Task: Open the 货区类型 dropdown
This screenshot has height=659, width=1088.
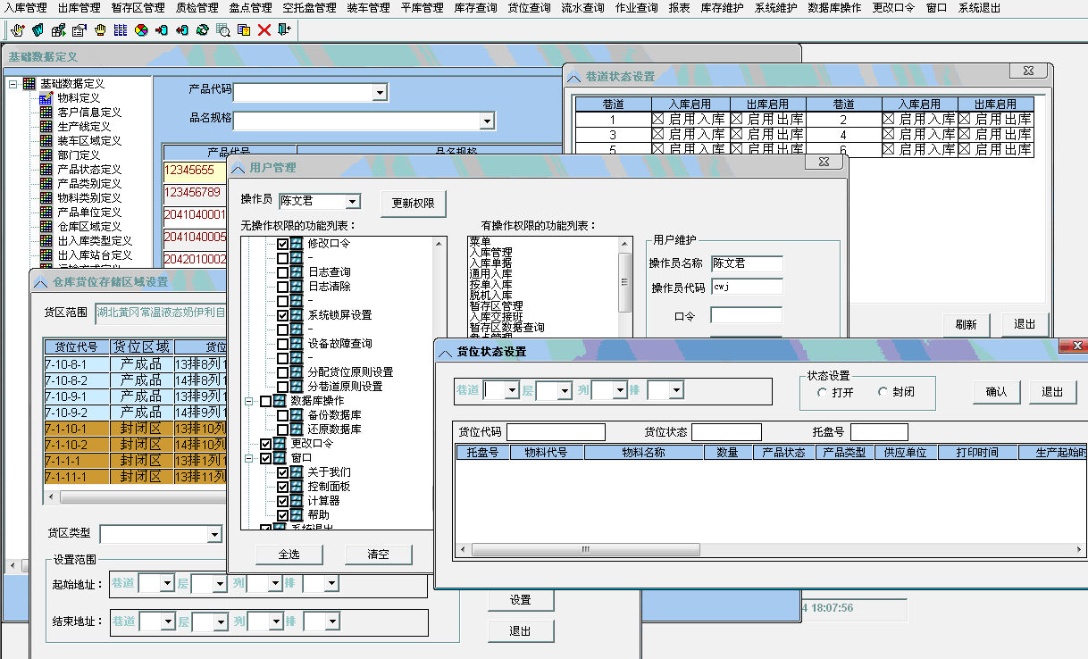Action: tap(213, 534)
